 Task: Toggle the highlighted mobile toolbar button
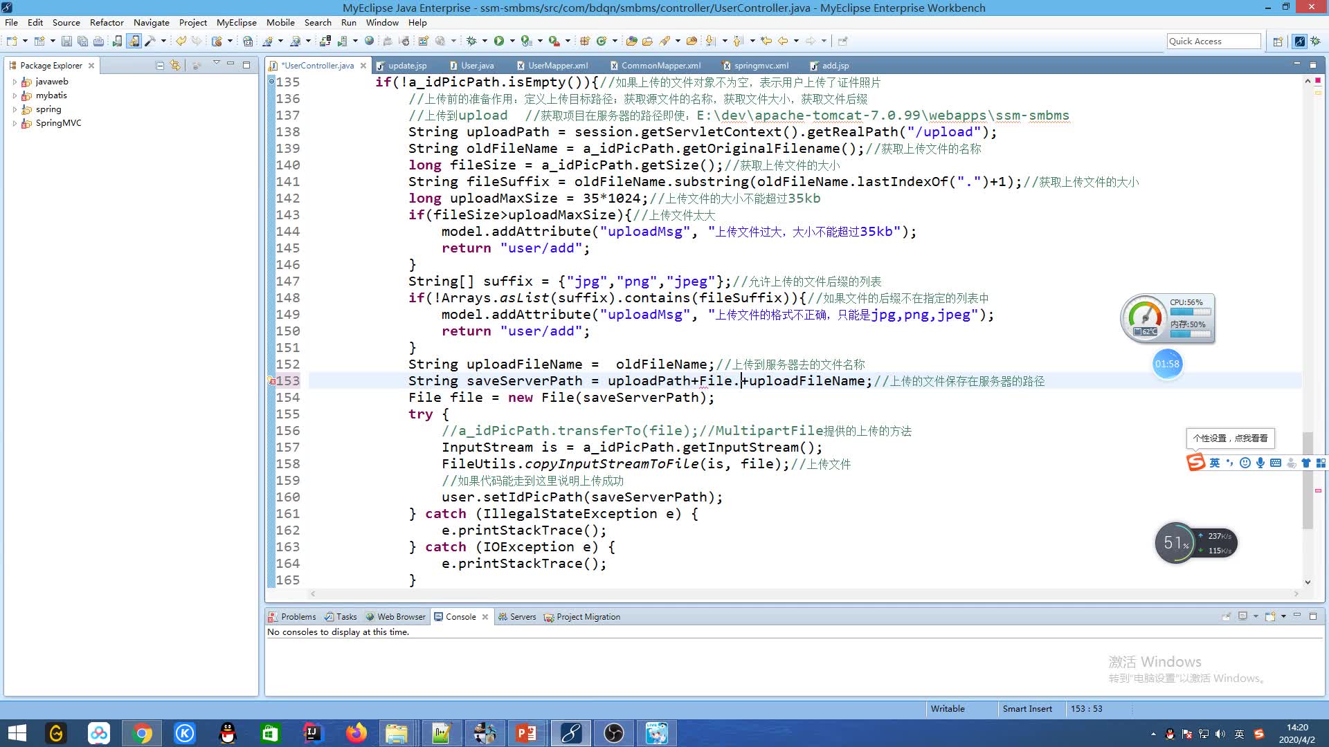[x=134, y=41]
